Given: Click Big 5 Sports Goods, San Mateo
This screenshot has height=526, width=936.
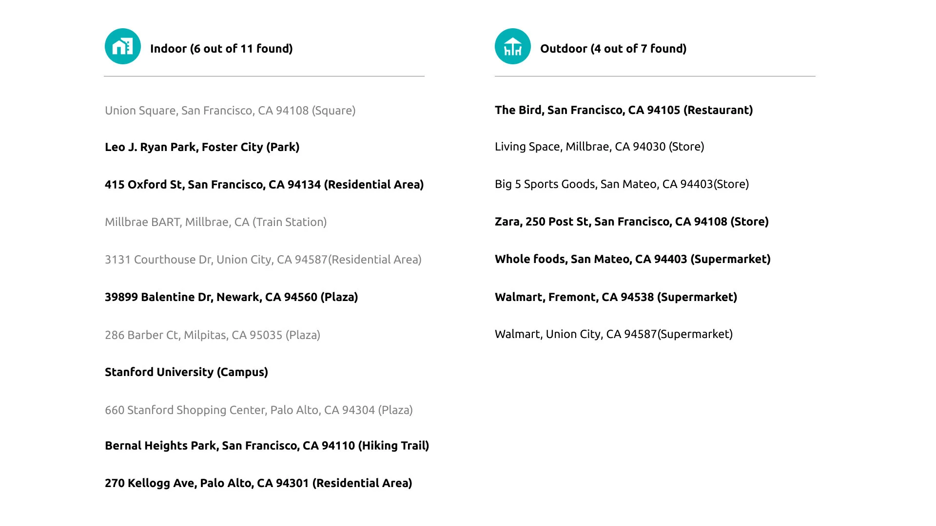Looking at the screenshot, I should point(622,184).
